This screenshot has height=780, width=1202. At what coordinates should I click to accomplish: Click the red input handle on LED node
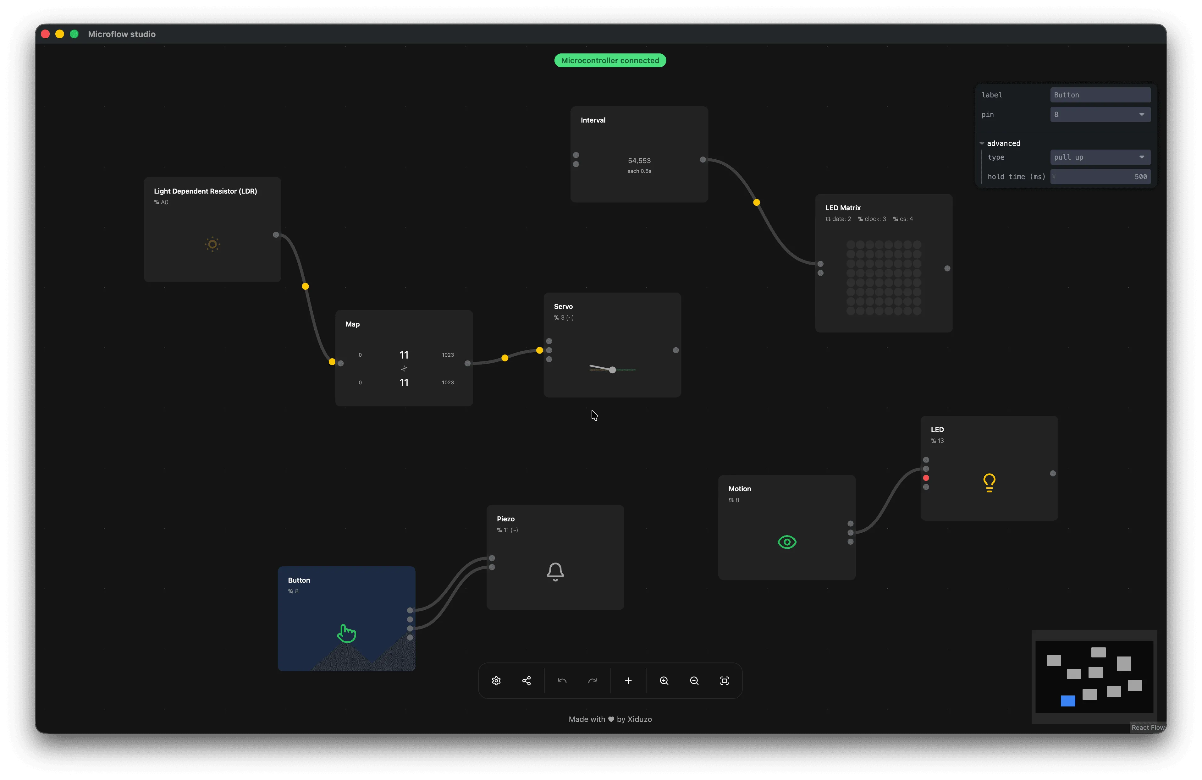tap(926, 478)
